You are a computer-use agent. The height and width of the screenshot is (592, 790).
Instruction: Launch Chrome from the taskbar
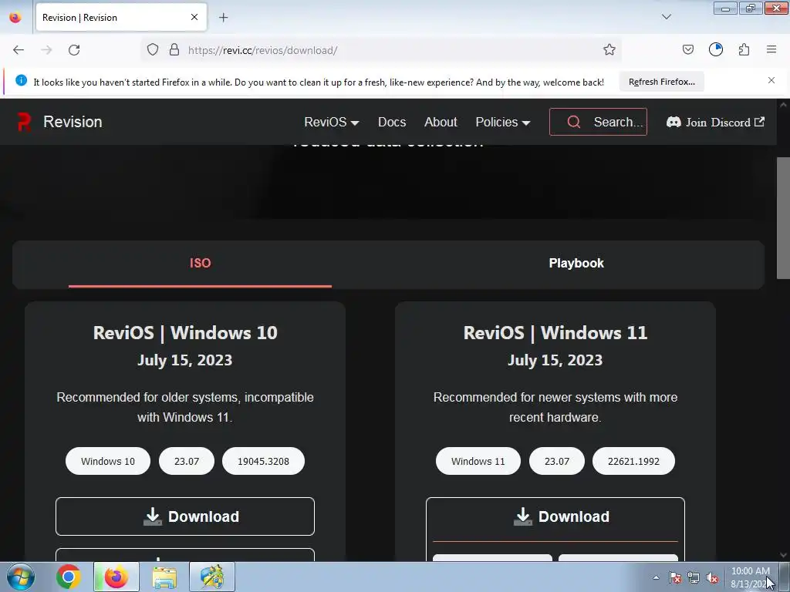point(69,577)
